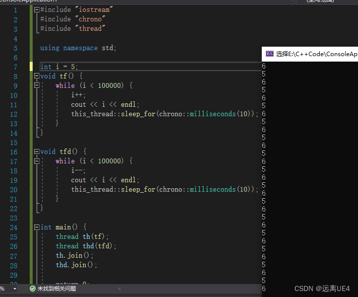Collapse the void tf() function fold
The image size is (358, 297).
point(37,76)
